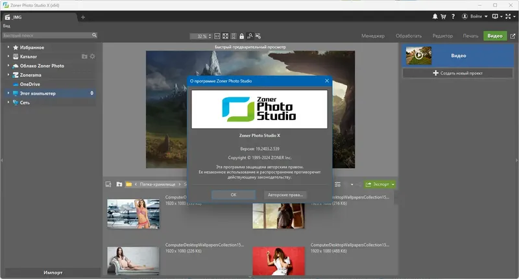Open the help question mark
This screenshot has height=279, width=519.
453,16
